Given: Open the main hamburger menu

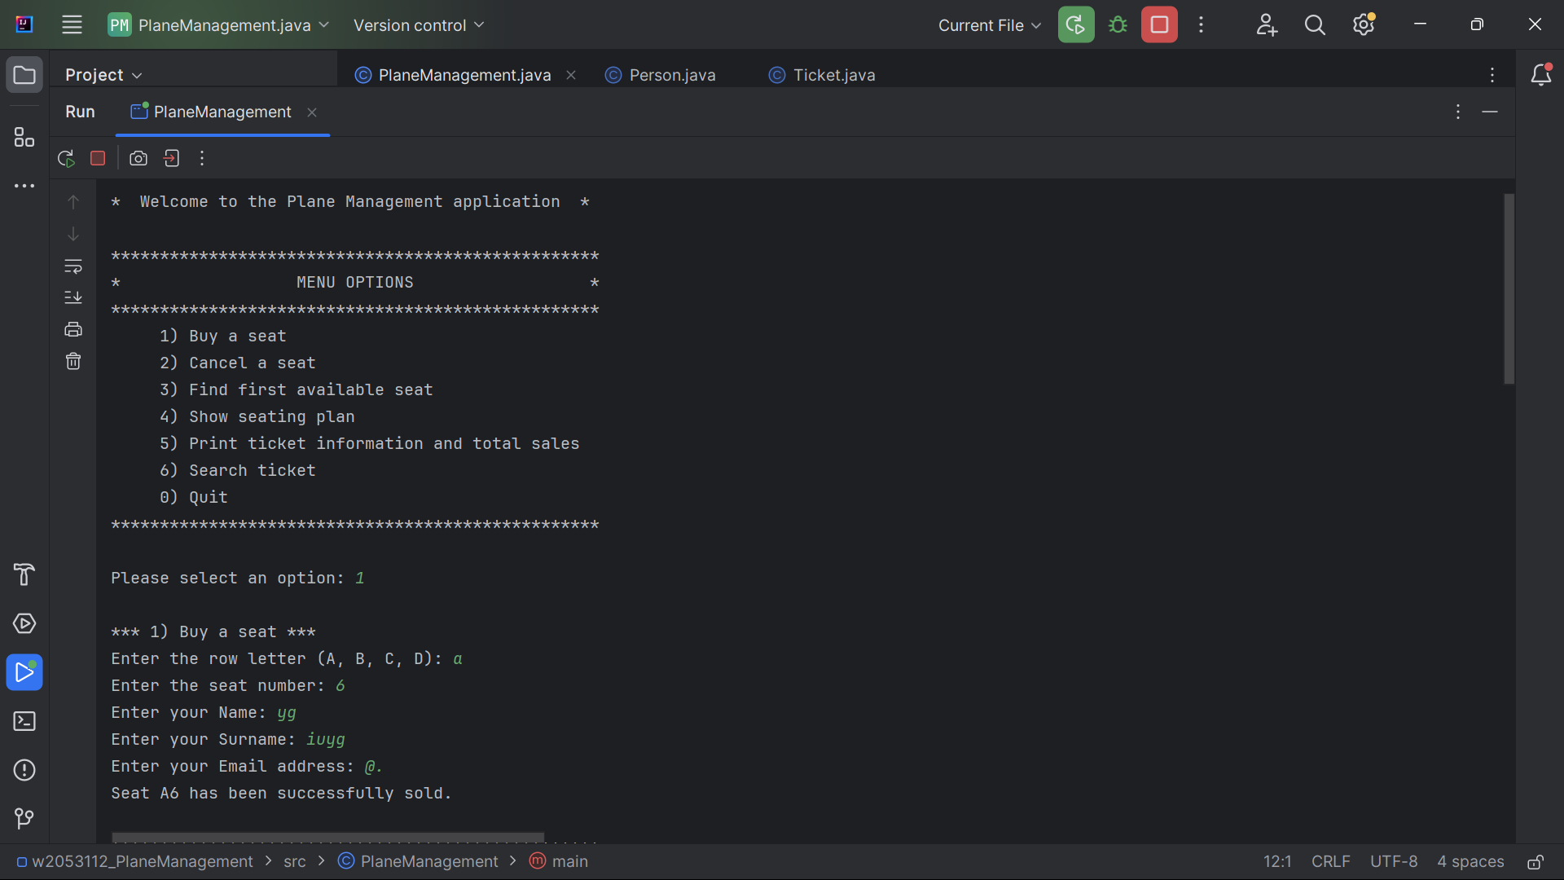Looking at the screenshot, I should click(x=72, y=25).
